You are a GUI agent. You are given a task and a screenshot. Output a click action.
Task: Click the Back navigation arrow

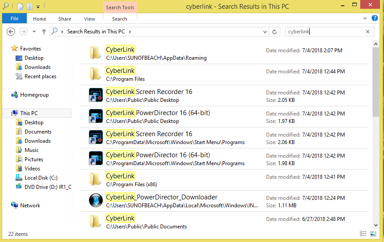coord(11,32)
